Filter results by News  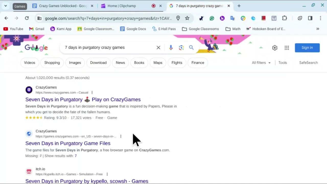coord(120,63)
